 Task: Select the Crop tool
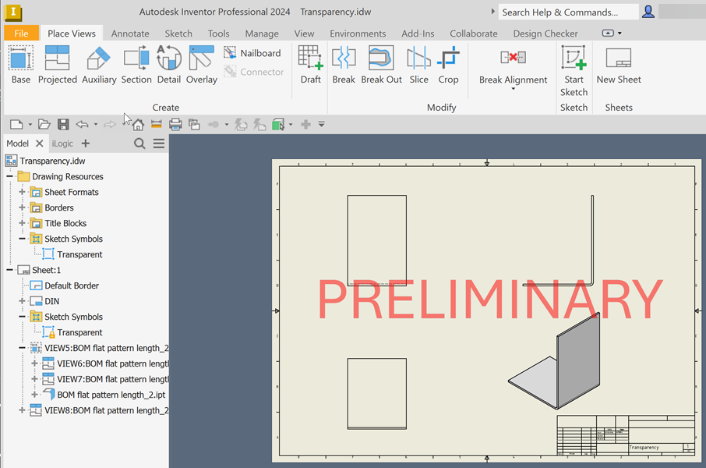click(448, 66)
